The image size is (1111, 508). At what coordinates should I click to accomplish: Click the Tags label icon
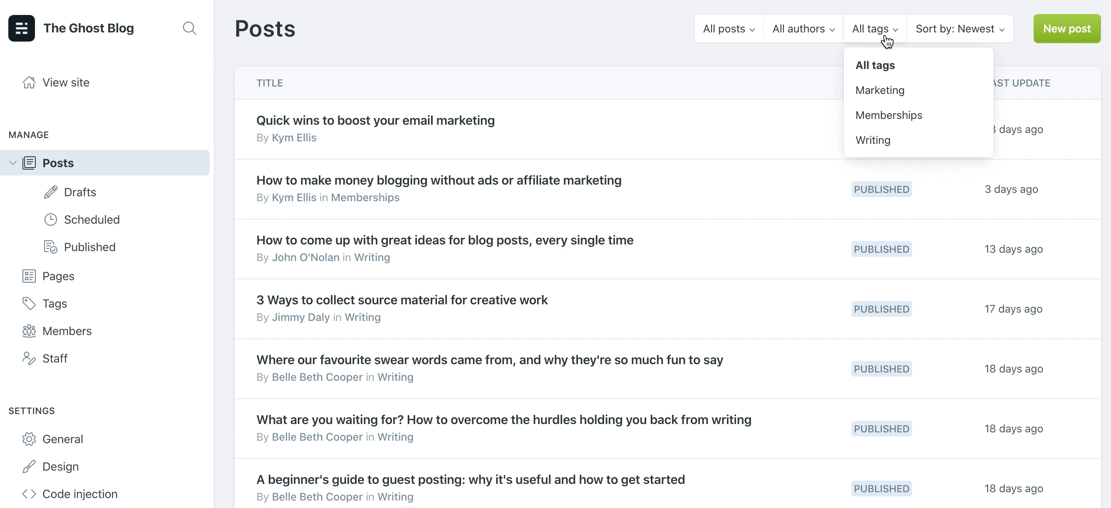tap(29, 304)
